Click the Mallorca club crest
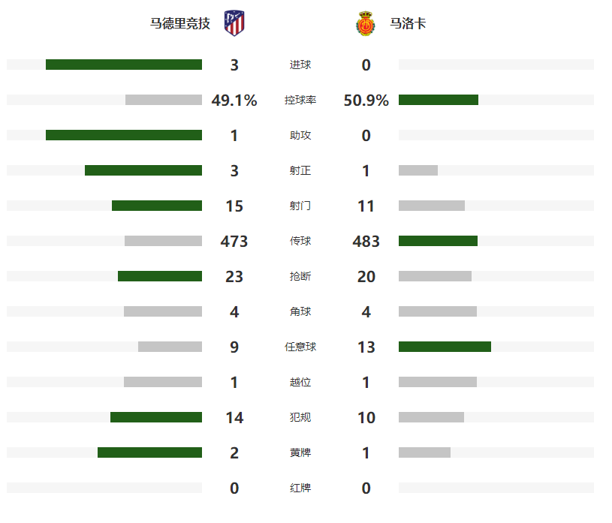This screenshot has height=523, width=612. click(x=366, y=23)
